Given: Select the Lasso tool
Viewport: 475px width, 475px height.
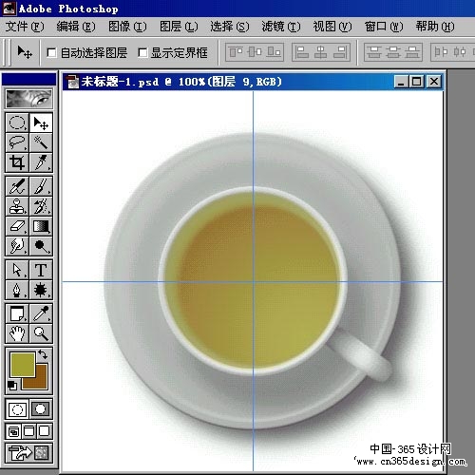Looking at the screenshot, I should point(17,142).
